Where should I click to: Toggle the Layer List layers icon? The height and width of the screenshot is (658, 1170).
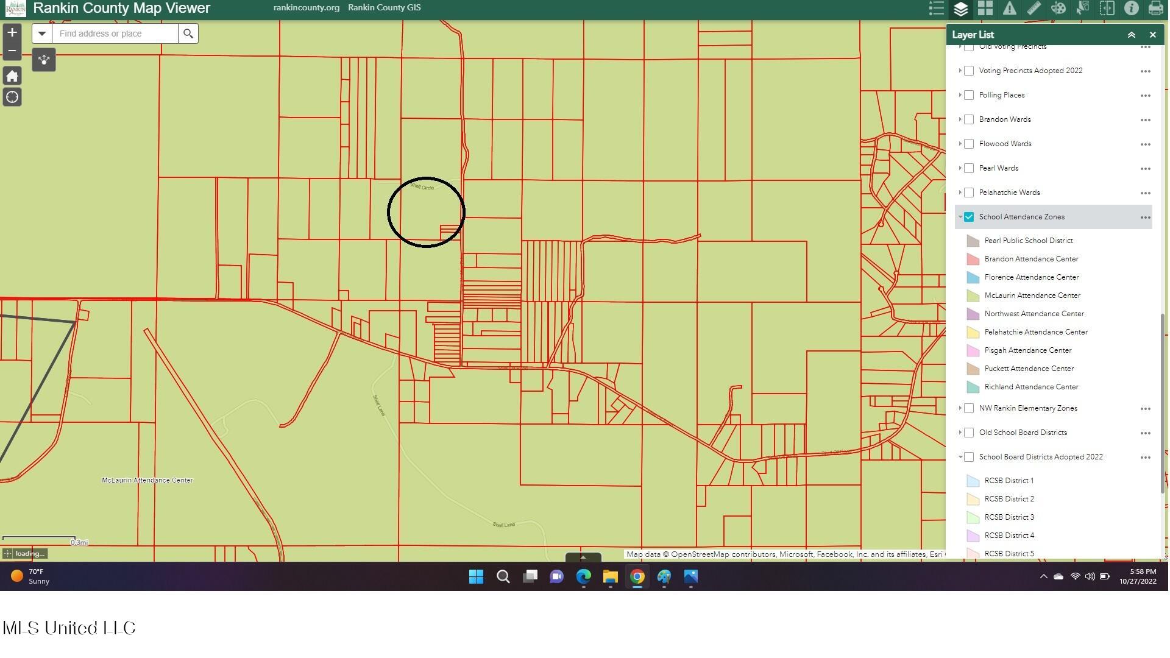point(961,9)
